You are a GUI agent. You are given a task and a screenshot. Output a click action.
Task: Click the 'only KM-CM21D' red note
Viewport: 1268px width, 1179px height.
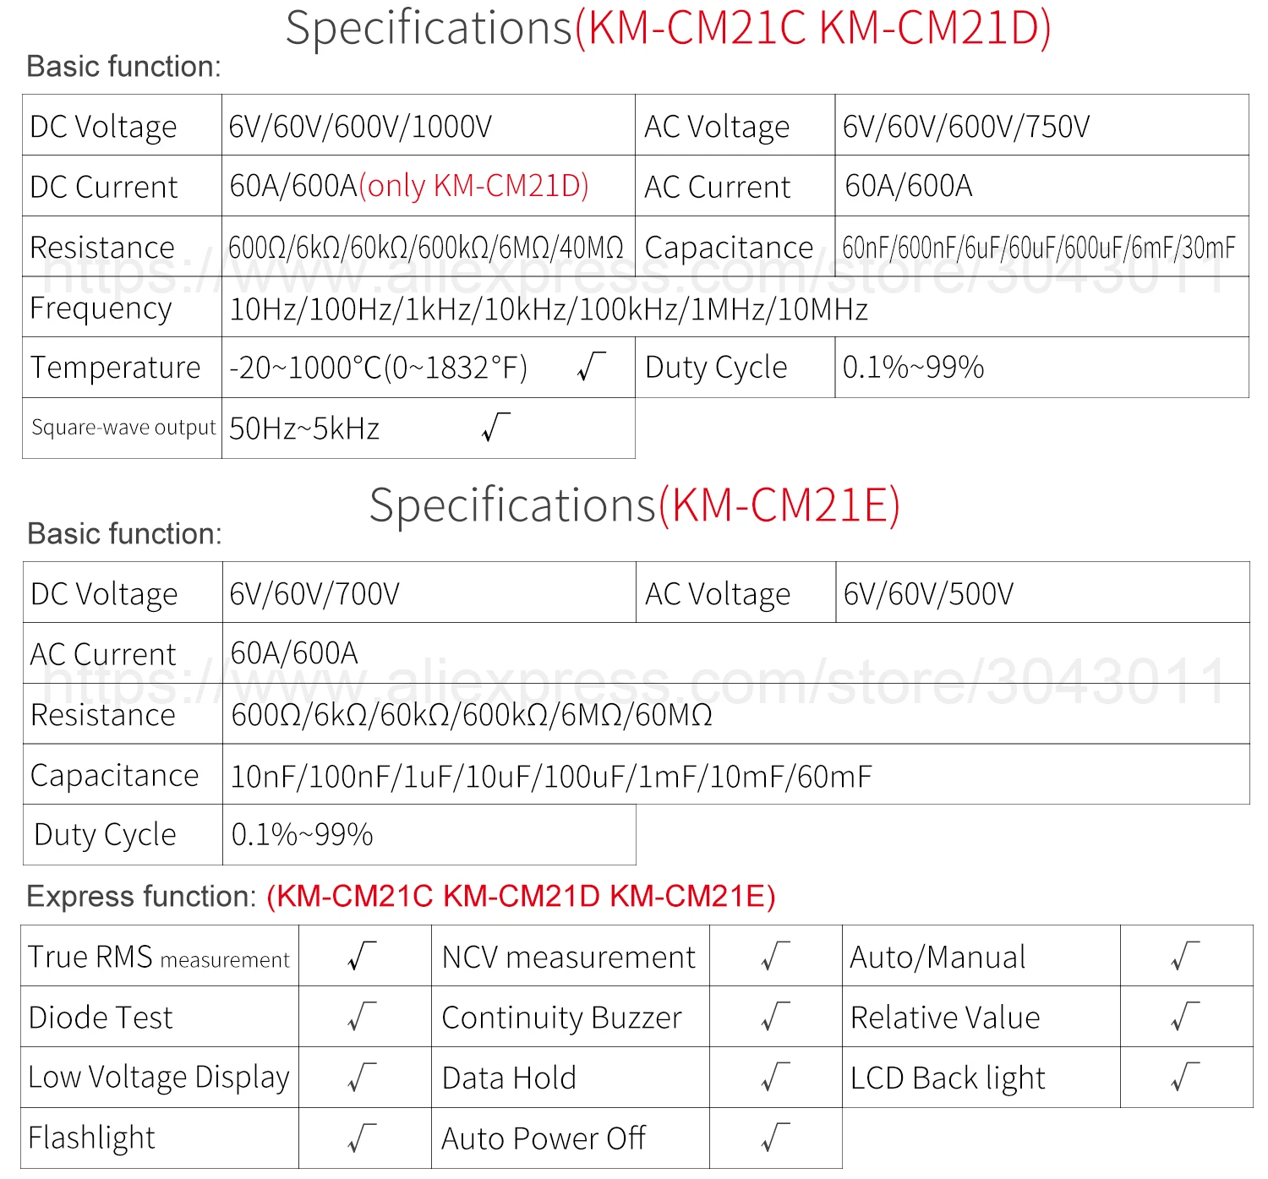(473, 185)
